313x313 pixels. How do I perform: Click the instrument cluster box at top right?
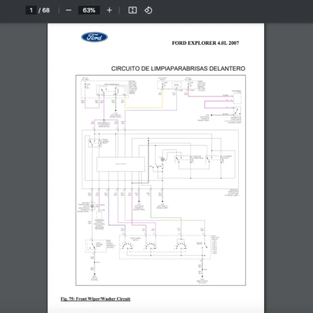[x=237, y=97]
